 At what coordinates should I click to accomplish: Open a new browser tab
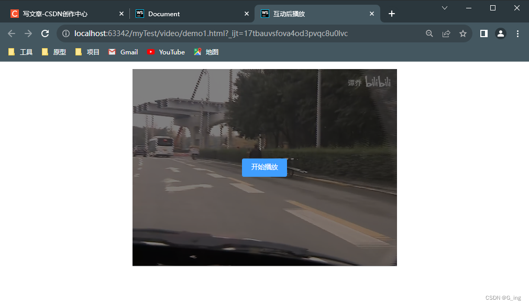[x=392, y=14]
